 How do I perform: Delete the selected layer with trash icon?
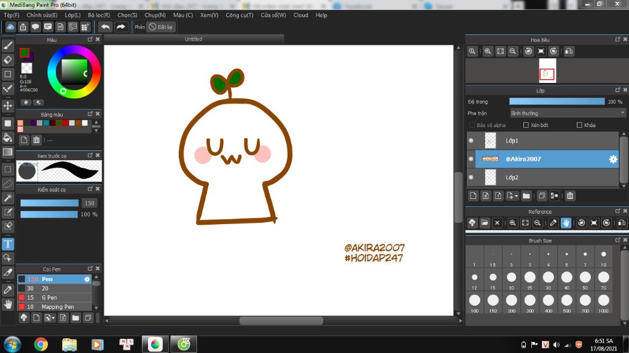pyautogui.click(x=570, y=196)
